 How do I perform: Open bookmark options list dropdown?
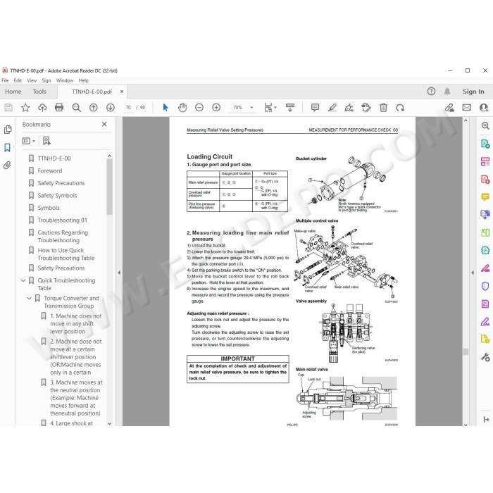point(29,141)
